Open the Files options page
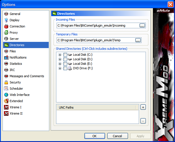Screen dimensions: 175x142 [13, 51]
